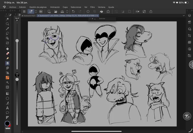Open the Animación menu
Image resolution: width=193 pixels, height=133 pixels.
pos(55,7)
